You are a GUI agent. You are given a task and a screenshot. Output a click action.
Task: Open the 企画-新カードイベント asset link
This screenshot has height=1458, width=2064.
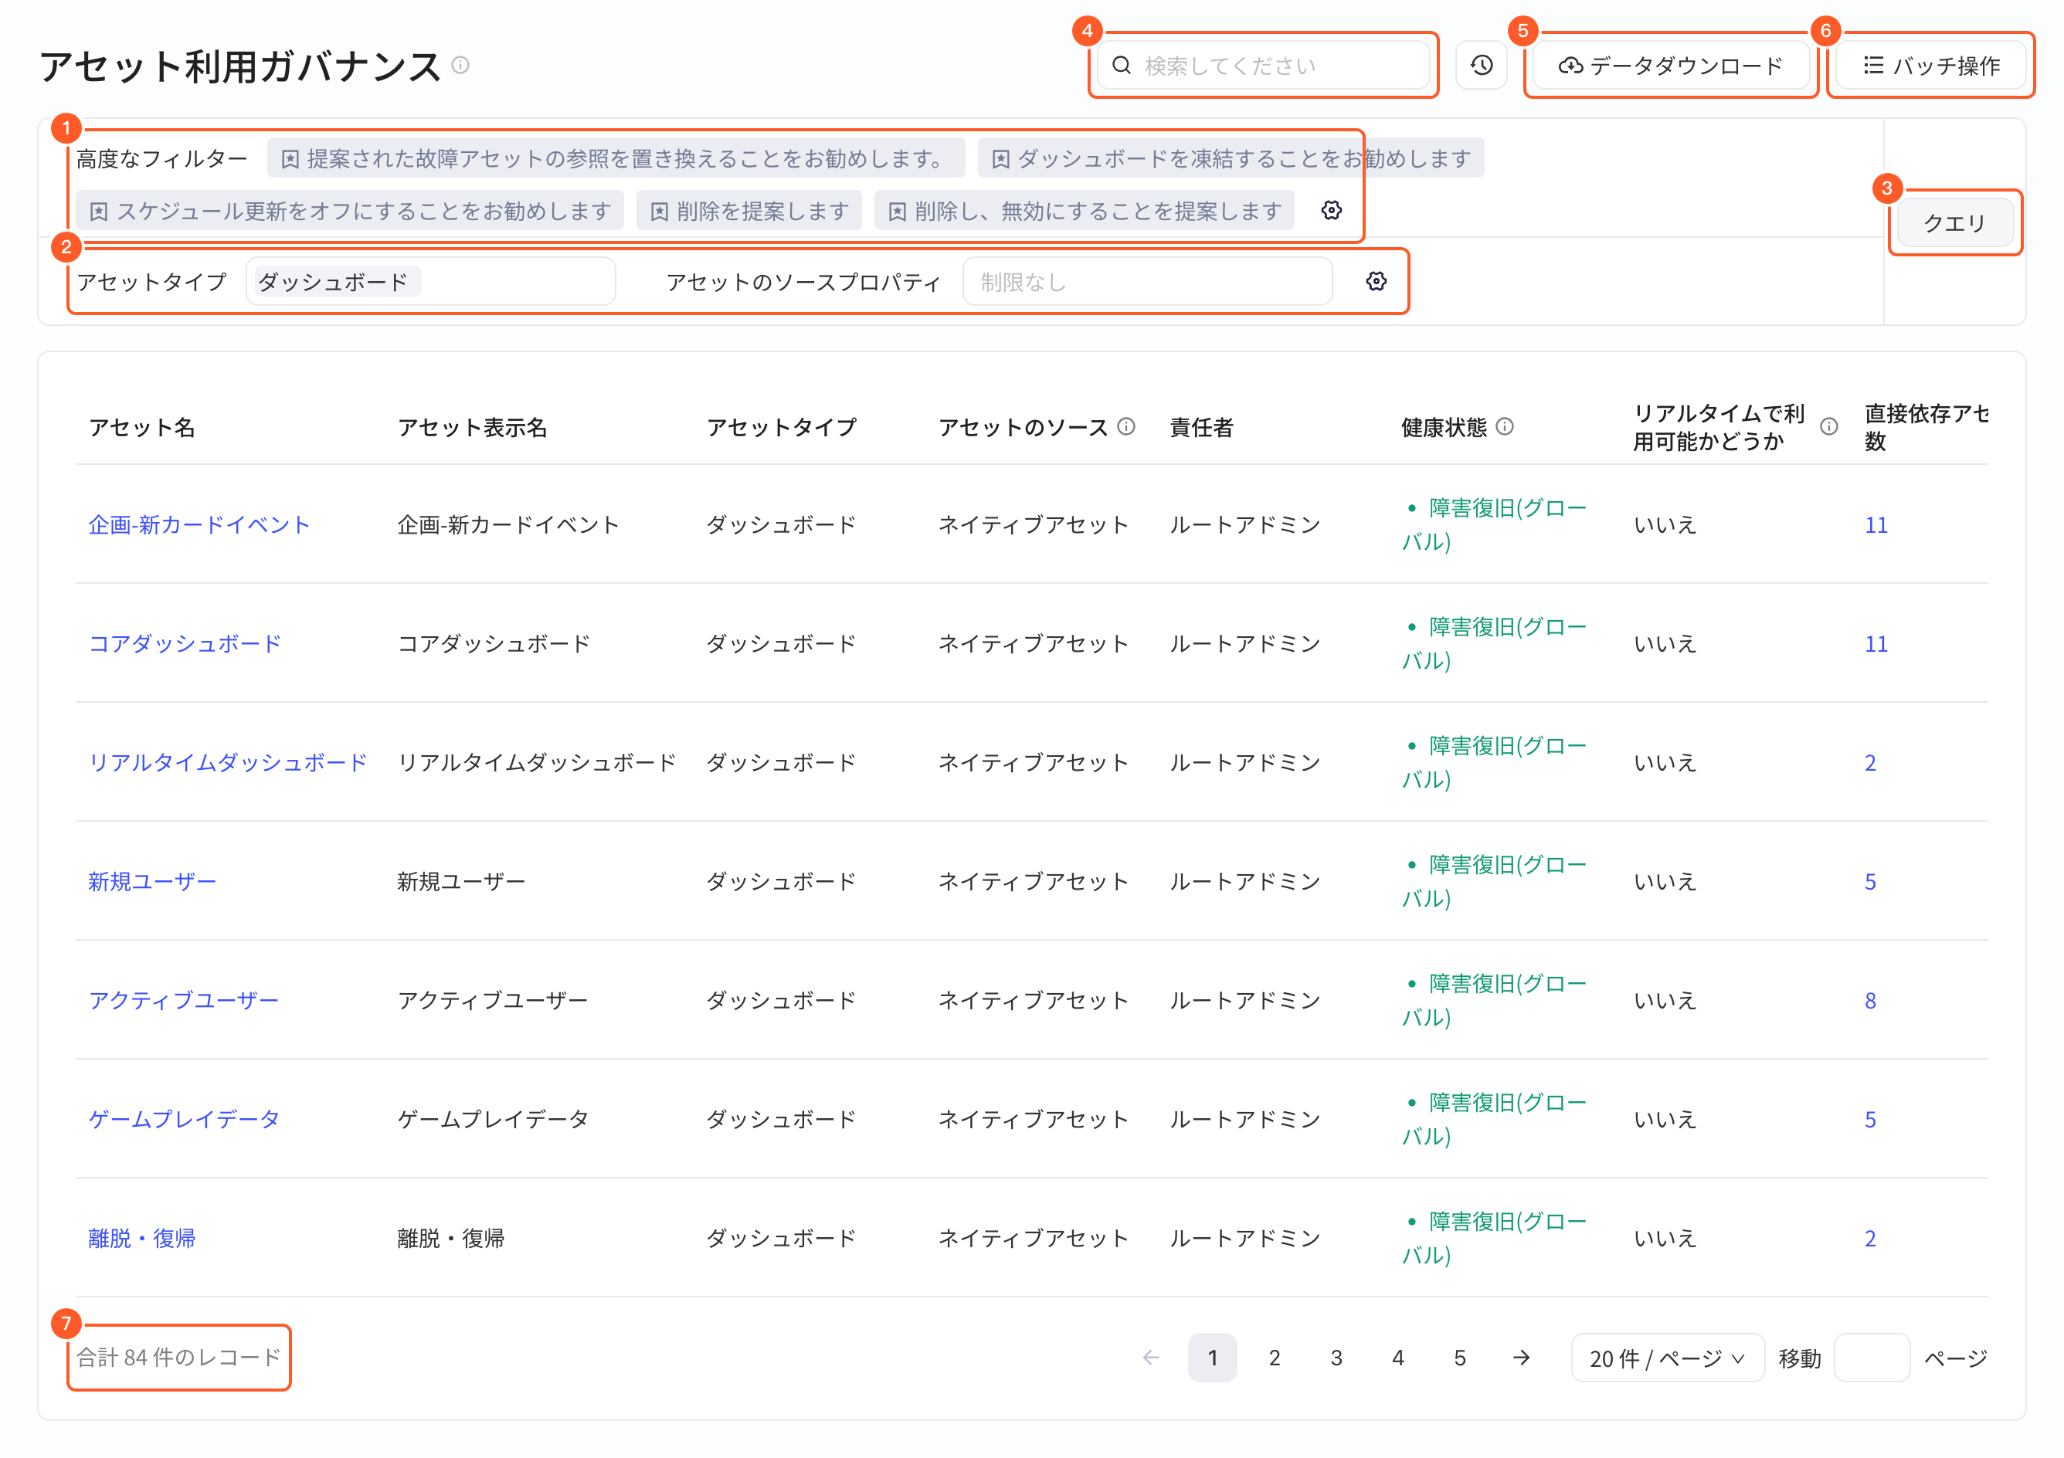coord(199,525)
